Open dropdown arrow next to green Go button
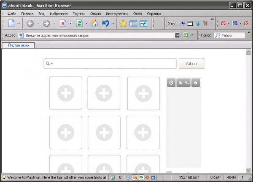The width and height of the screenshot is (253, 182). point(192,35)
